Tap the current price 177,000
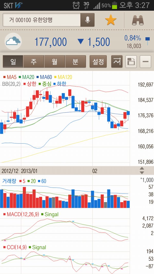 [51, 42]
